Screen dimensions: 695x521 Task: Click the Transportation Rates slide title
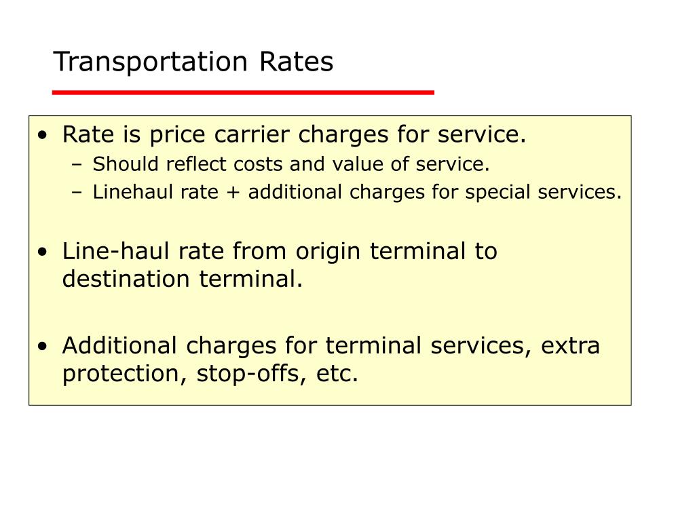pos(193,62)
